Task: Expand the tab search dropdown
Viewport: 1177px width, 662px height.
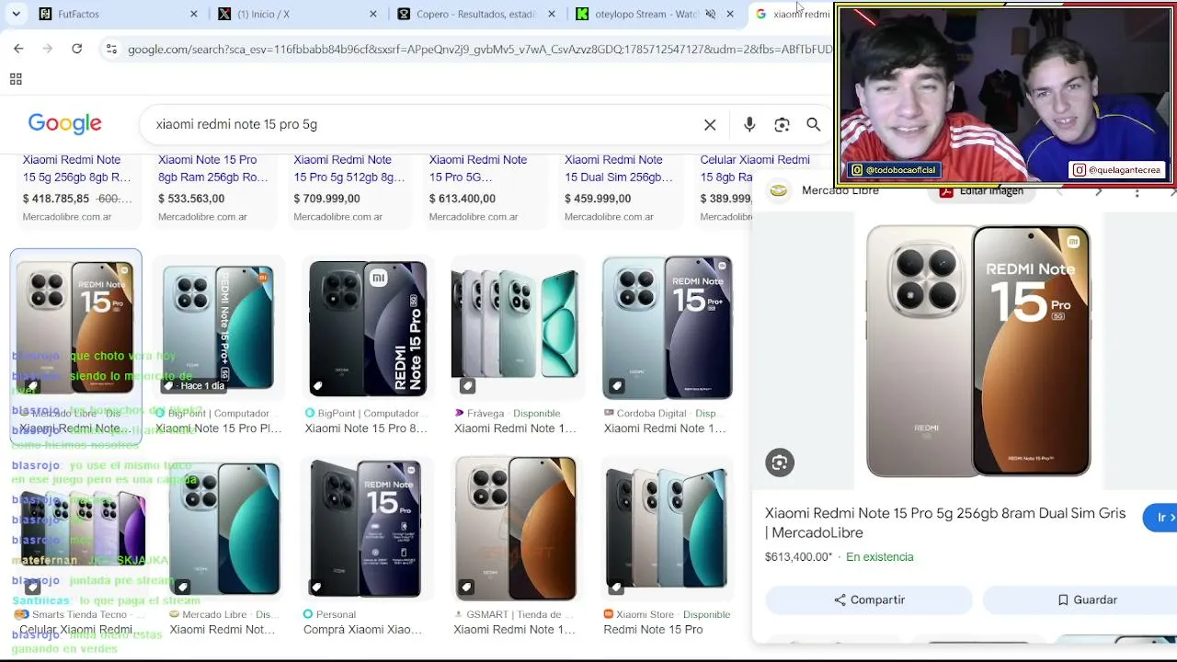Action: tap(16, 14)
